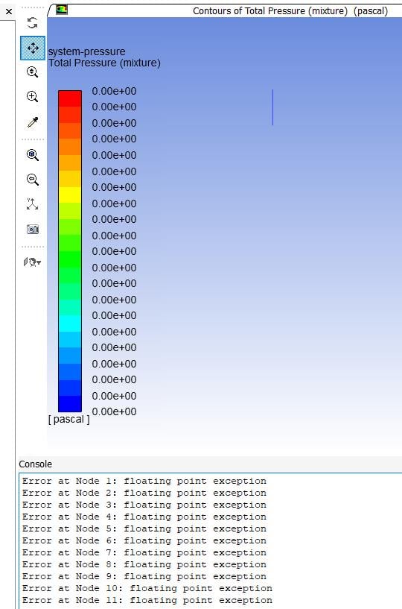402x609 pixels.
Task: Open the axis orientation views icon
Action: (32, 204)
